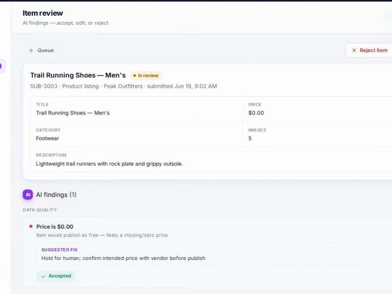Viewport: 392px width, 294px height.
Task: Click the red severity dot beside Price is $0.00
Action: tap(31, 227)
